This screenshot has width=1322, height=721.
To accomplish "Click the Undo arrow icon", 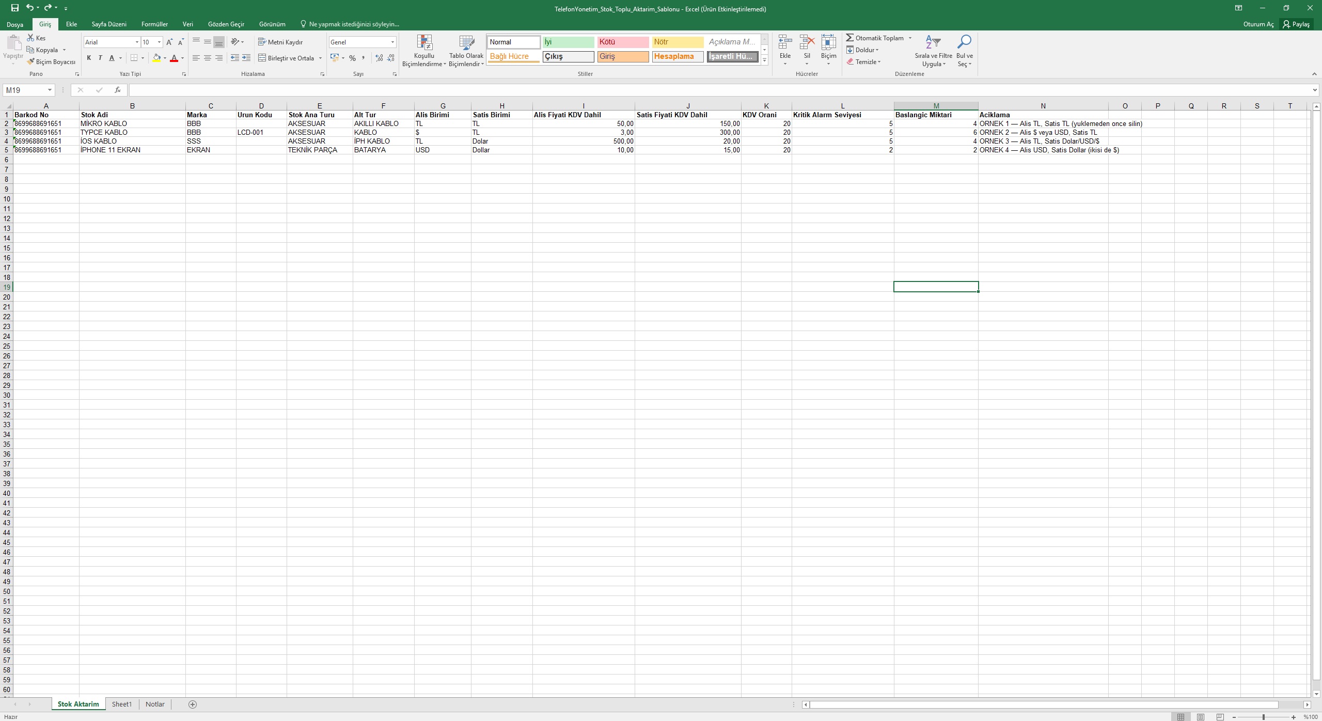I will pos(30,8).
